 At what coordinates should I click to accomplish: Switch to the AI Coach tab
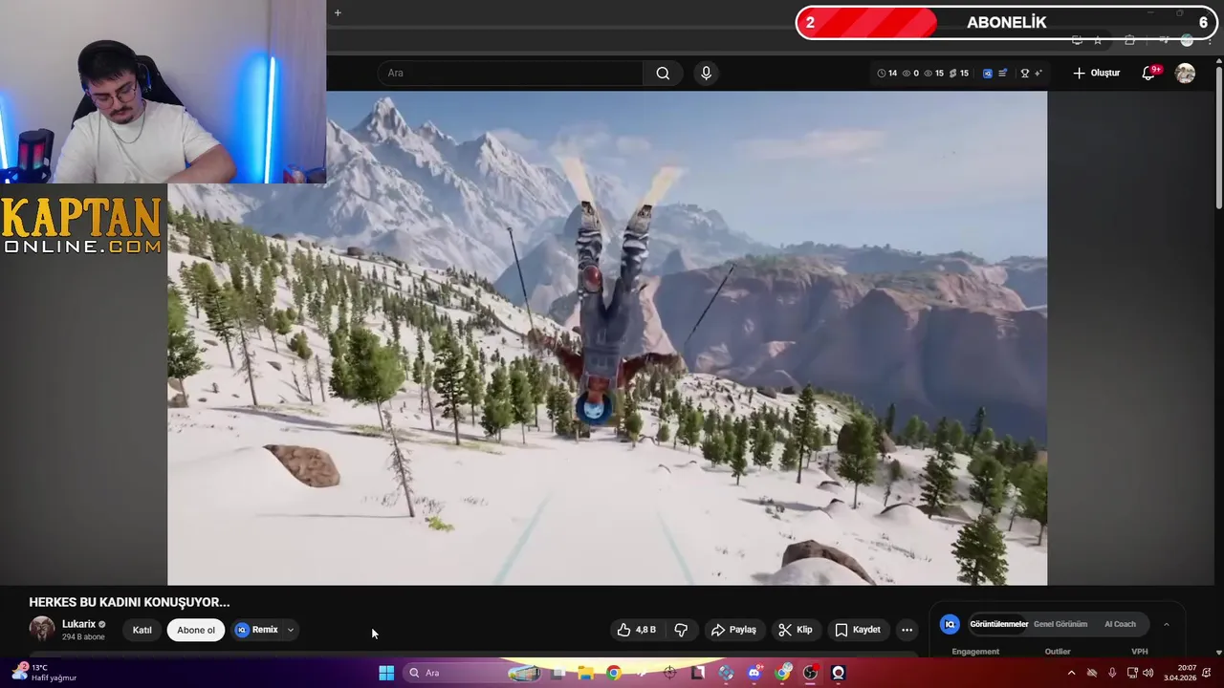1120,624
